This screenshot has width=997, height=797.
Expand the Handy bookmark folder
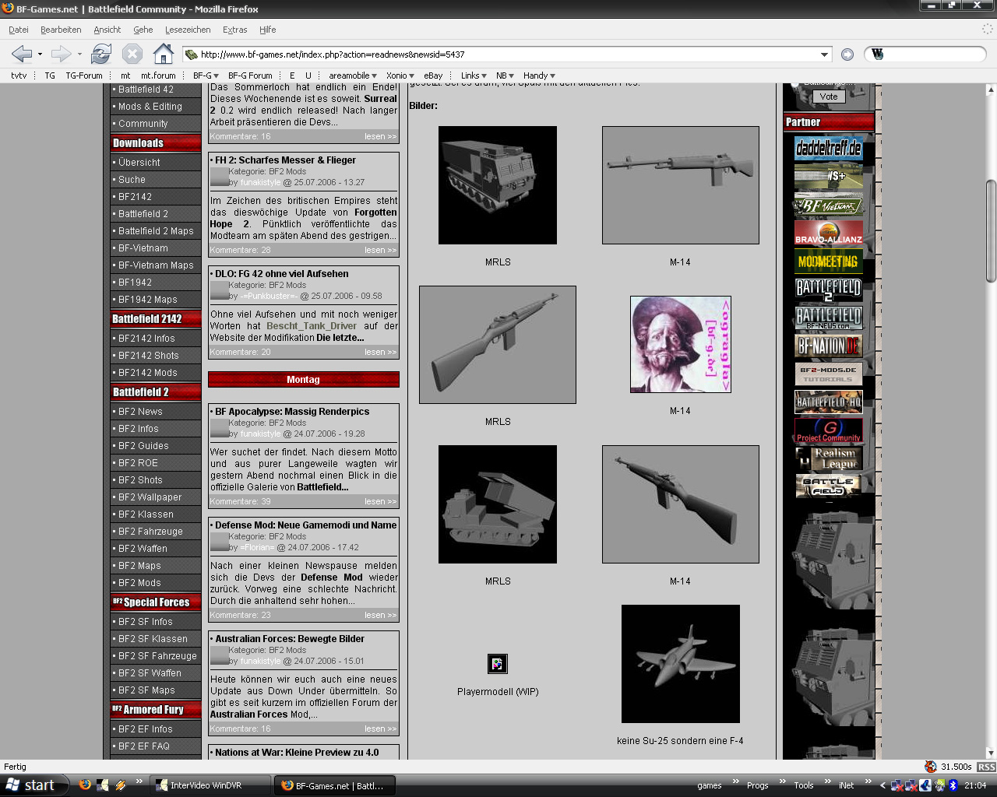pos(539,75)
